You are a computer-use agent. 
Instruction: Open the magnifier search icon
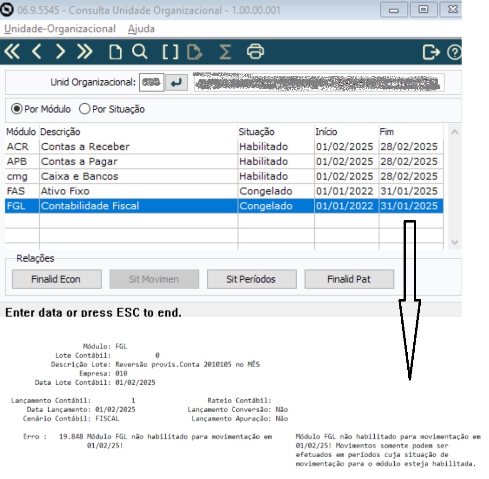(x=139, y=52)
